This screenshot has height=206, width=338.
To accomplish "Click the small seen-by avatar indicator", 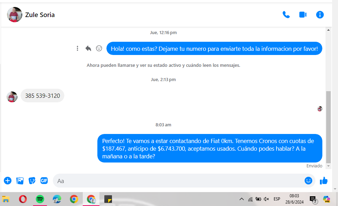I will 320,109.
